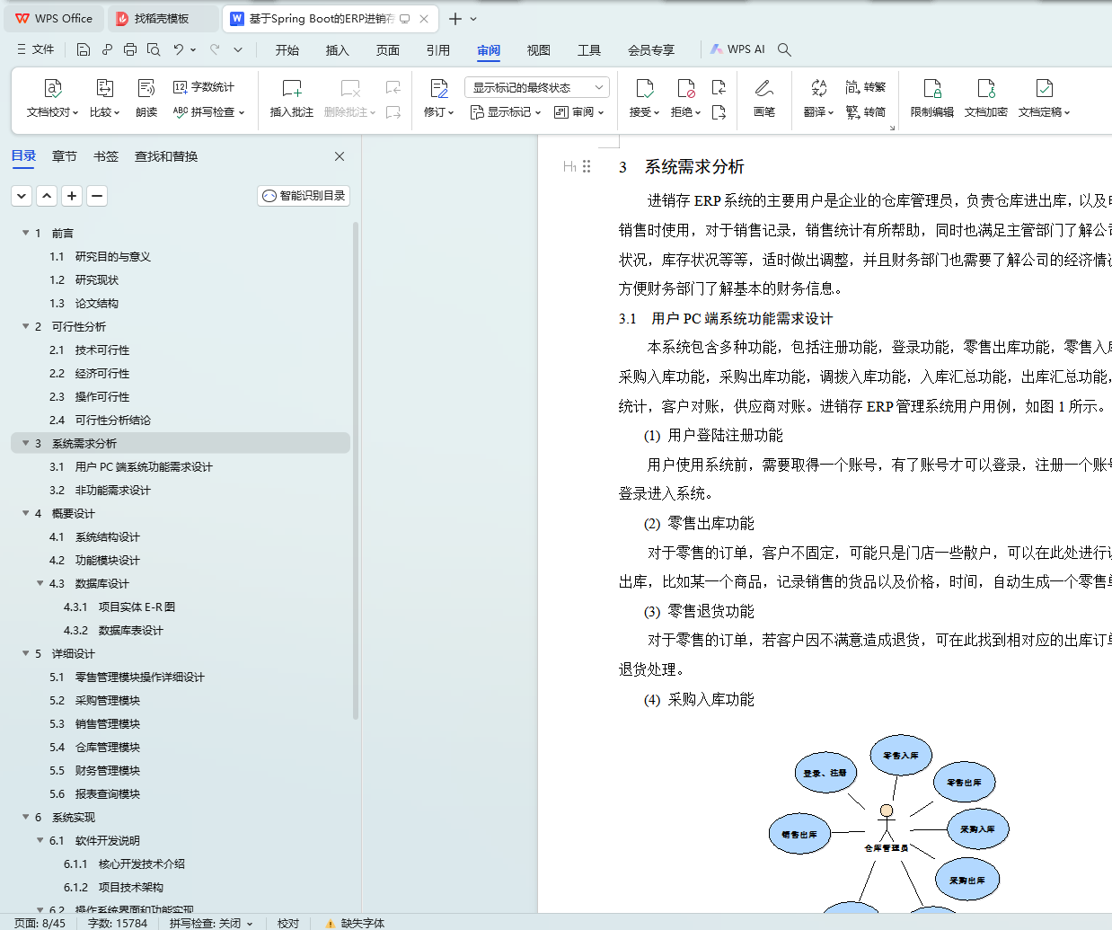Select the 画笔 pen tool

tap(764, 99)
